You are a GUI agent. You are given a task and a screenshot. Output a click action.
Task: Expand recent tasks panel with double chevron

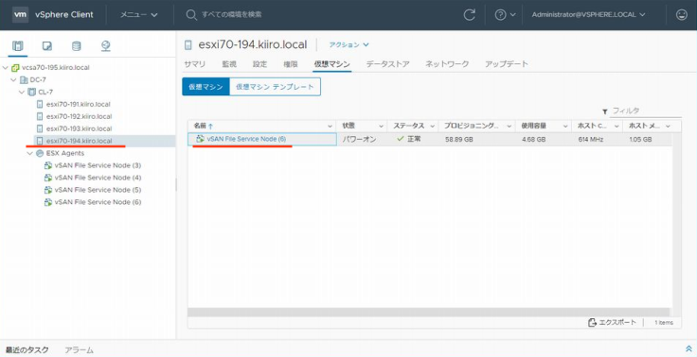[689, 349]
